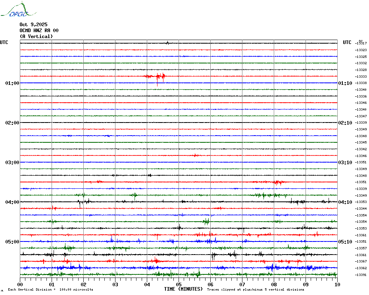Viewport: 369px width, 295px height.
Task: Click the x-axis minute label "00"
Action: (x=20, y=284)
